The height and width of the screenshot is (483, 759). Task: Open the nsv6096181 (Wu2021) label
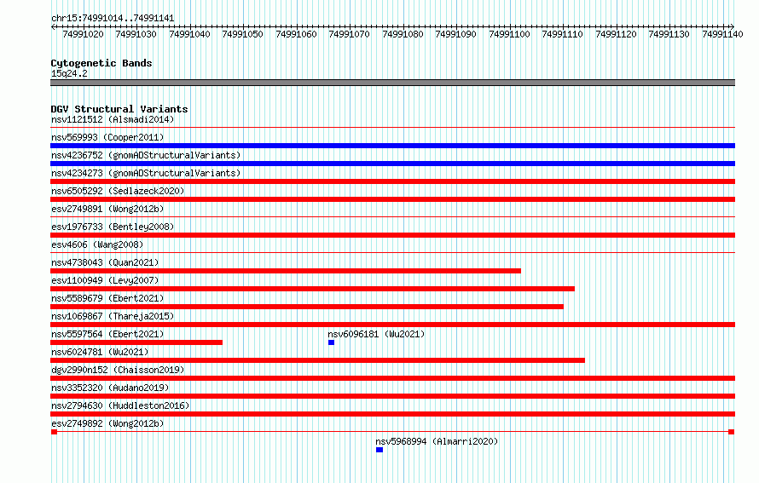click(x=376, y=334)
